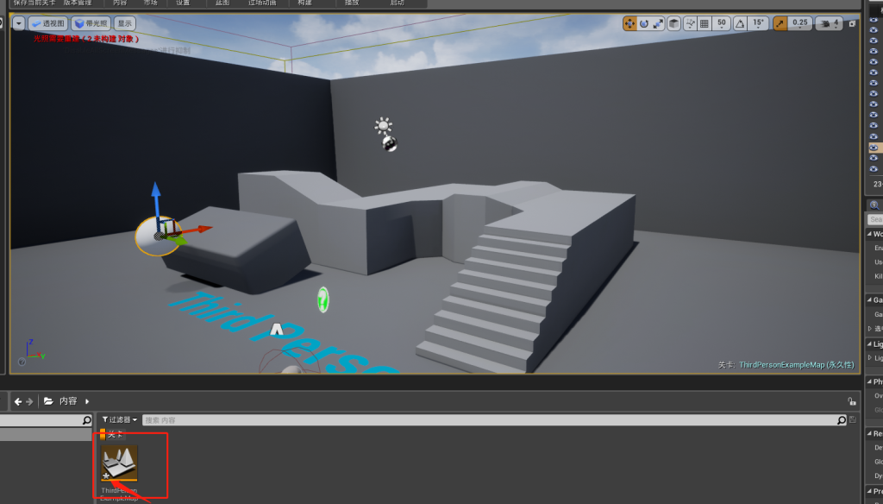Toggle scale snapping arrow icon

tap(780, 23)
